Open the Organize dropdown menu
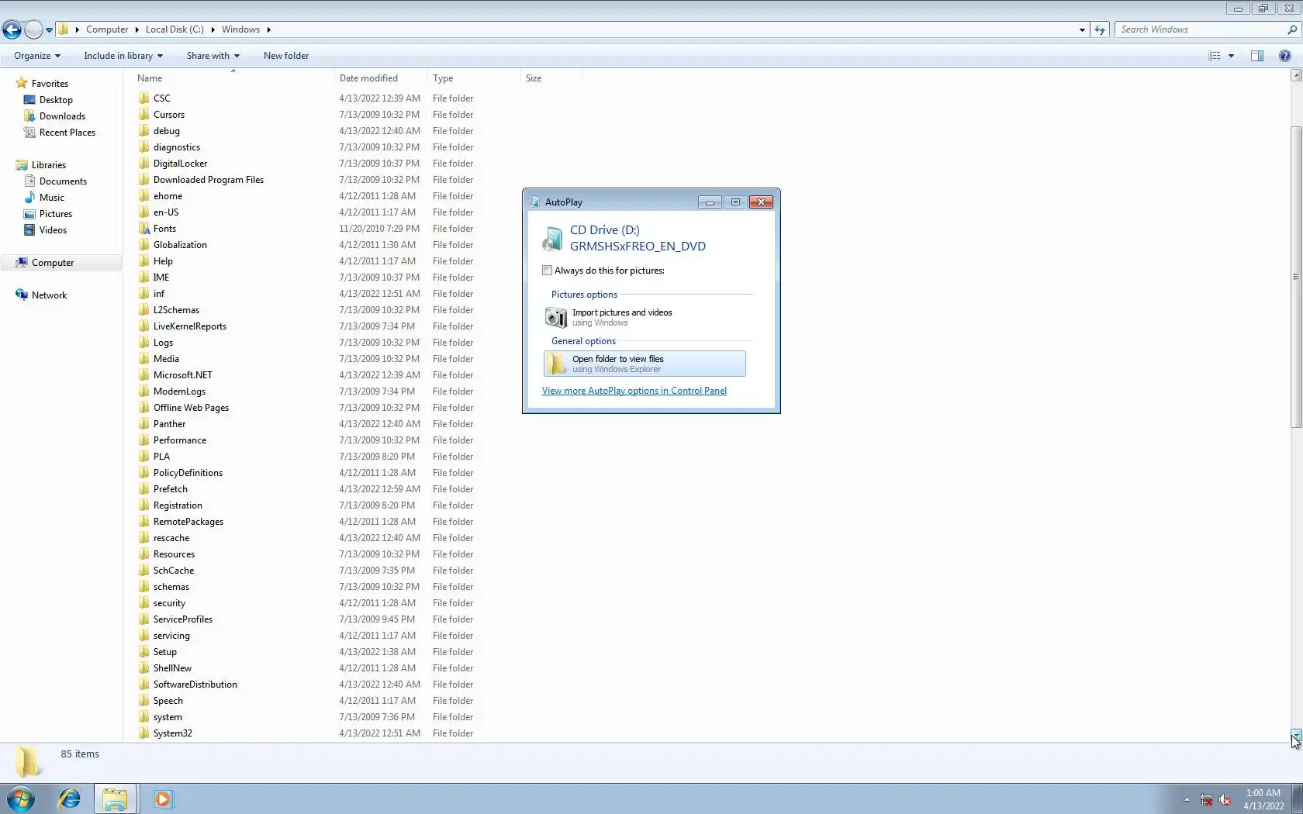 (x=37, y=56)
